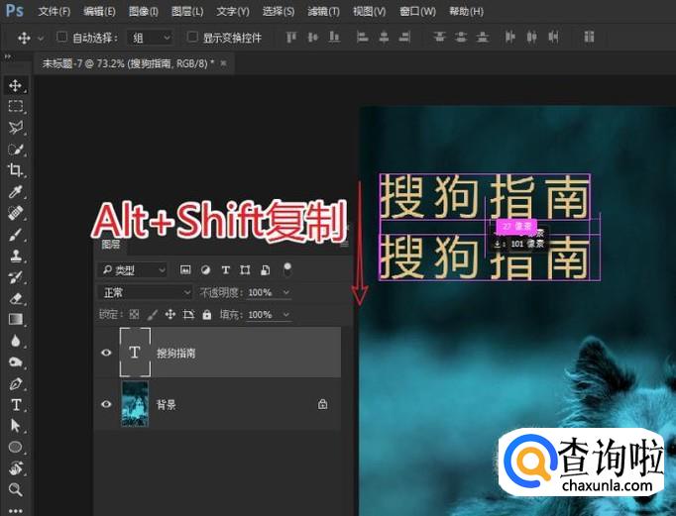Select the Eraser tool

tap(16, 298)
